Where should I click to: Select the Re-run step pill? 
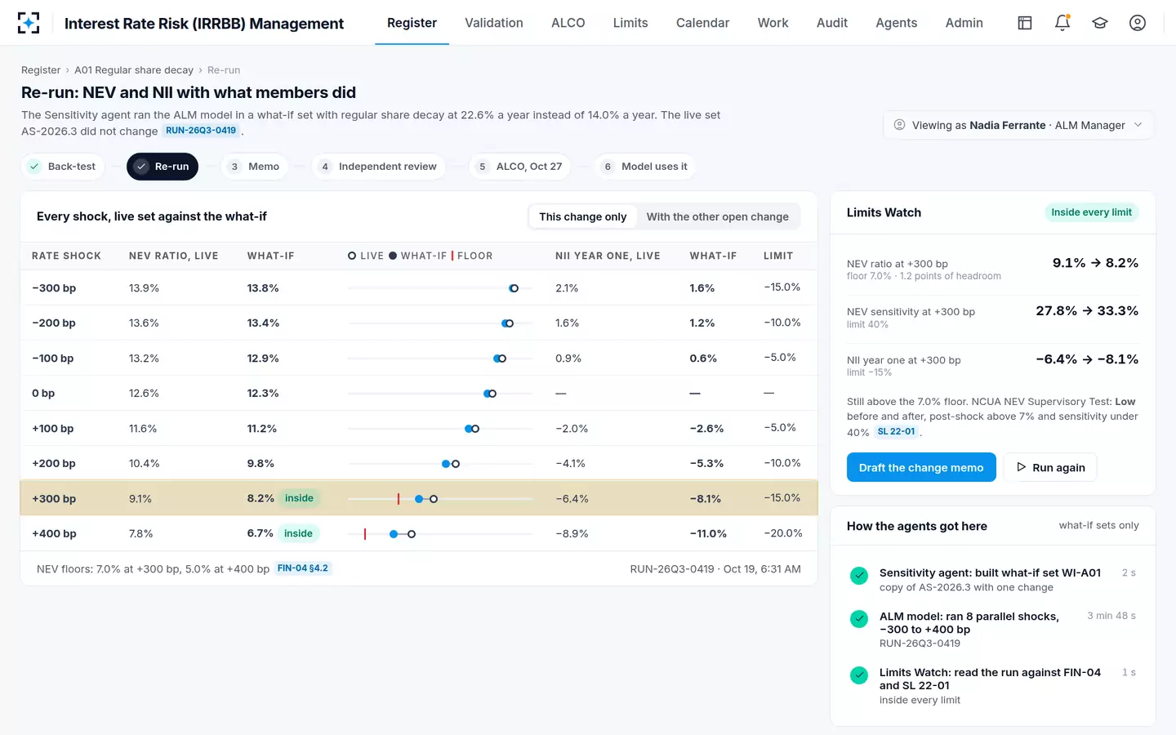[x=163, y=167]
